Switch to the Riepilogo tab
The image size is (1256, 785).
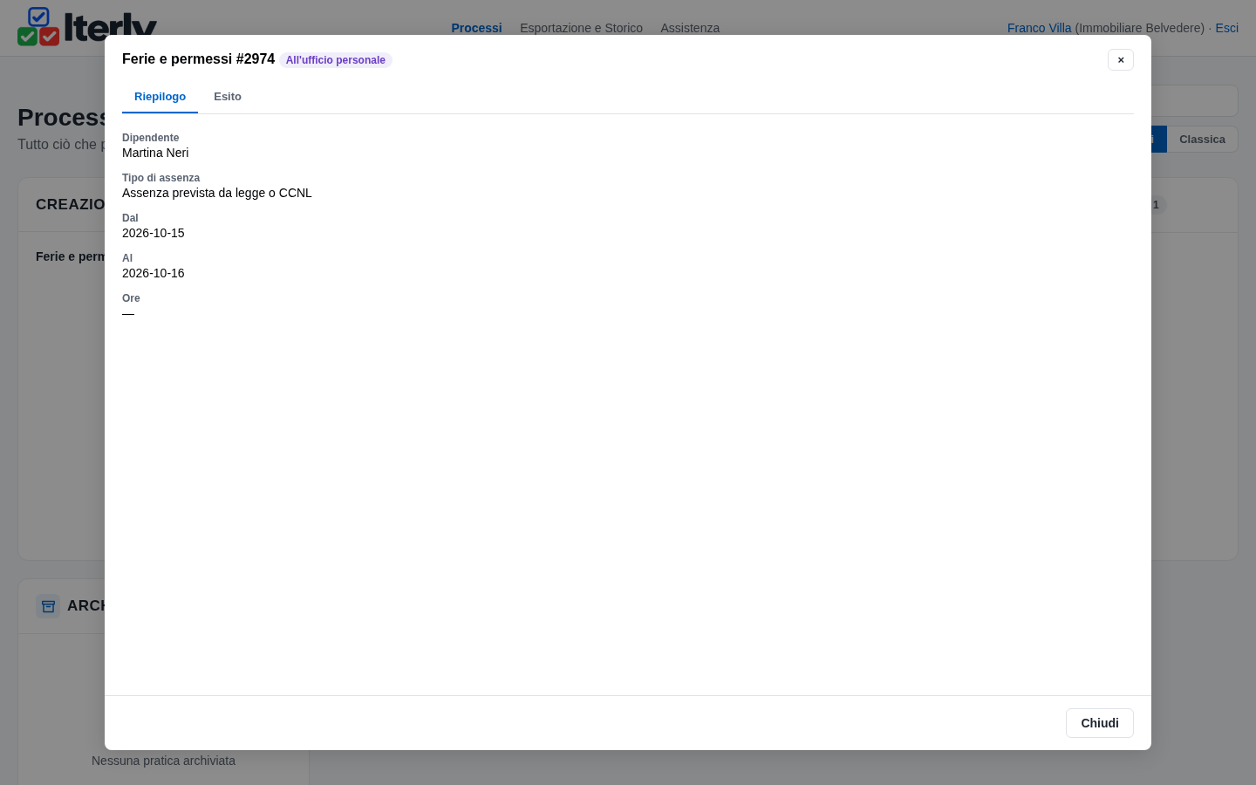[160, 97]
